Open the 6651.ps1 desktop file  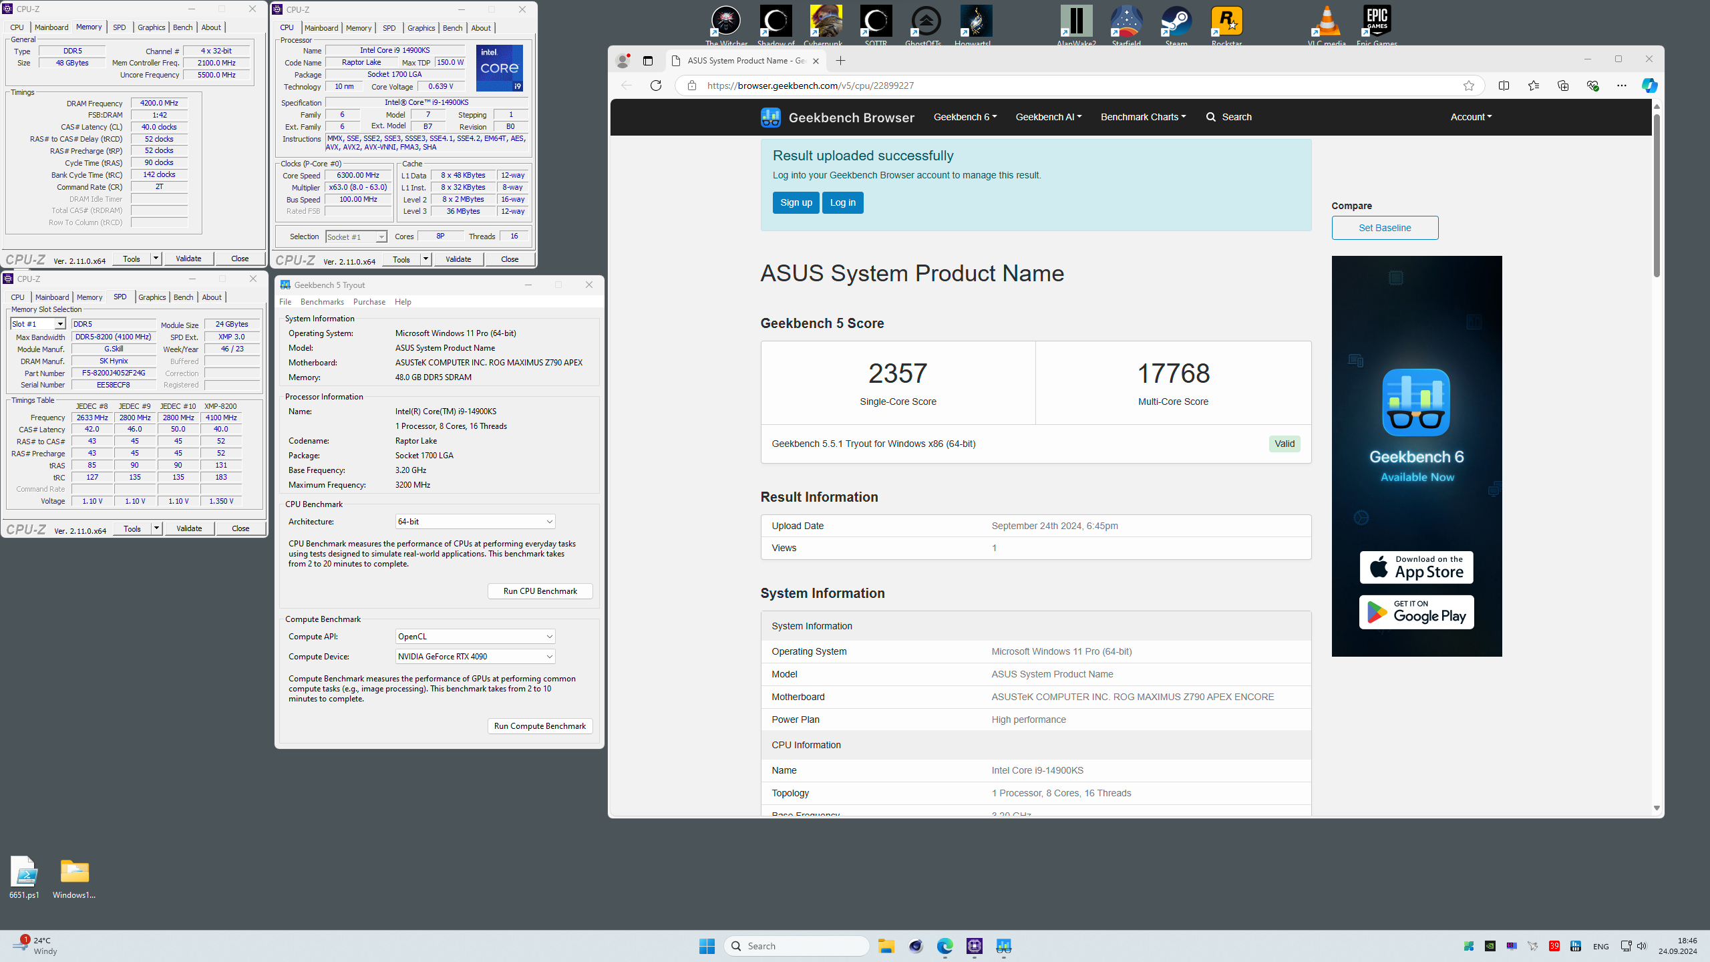24,878
